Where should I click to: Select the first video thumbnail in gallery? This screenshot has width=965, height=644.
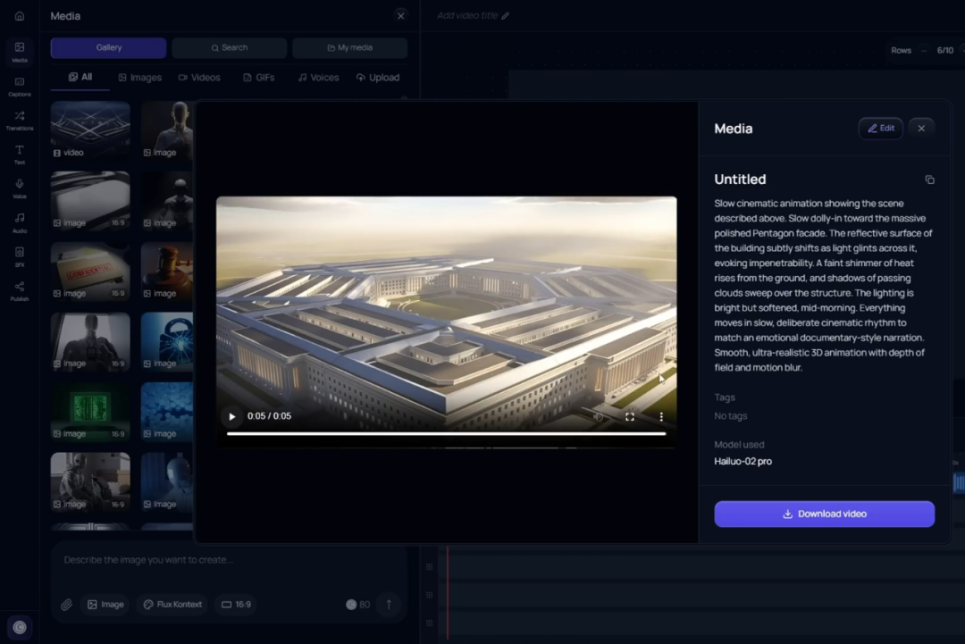pos(90,131)
